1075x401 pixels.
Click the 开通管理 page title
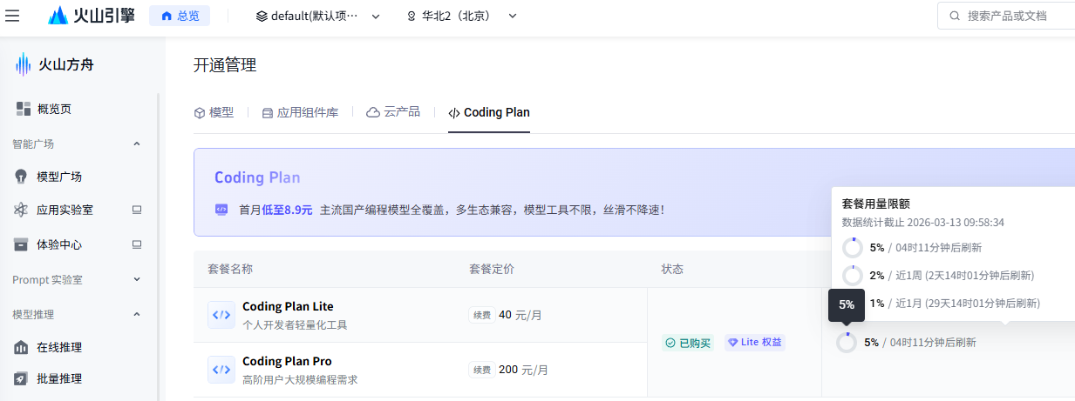coord(225,65)
